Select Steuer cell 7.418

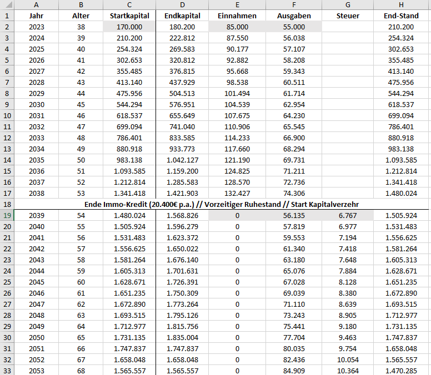coord(348,249)
